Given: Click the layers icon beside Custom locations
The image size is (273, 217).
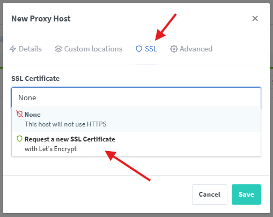Looking at the screenshot, I should tap(58, 49).
